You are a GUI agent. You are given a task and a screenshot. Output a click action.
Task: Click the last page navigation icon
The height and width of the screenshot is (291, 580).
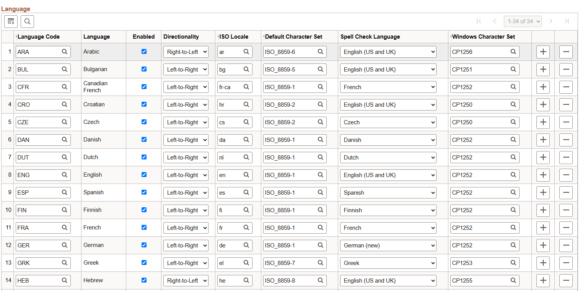pos(567,21)
